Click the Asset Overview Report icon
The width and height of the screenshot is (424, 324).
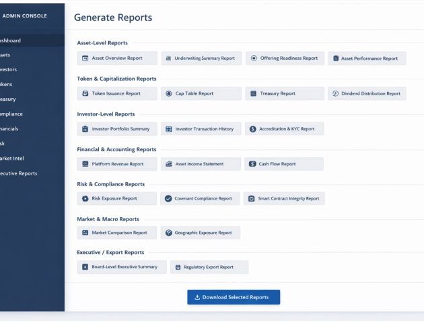85,58
